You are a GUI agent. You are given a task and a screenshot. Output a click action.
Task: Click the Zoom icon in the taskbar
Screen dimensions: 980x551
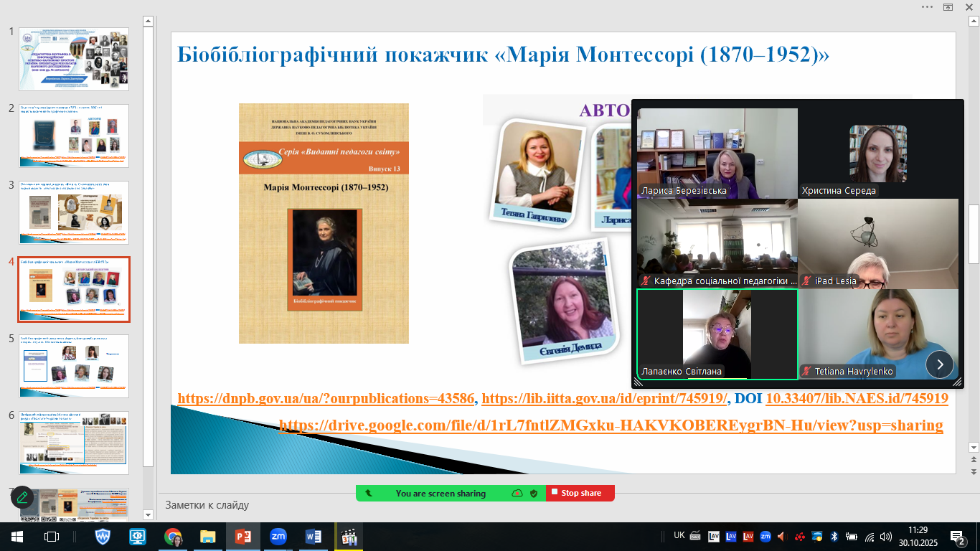coord(278,536)
